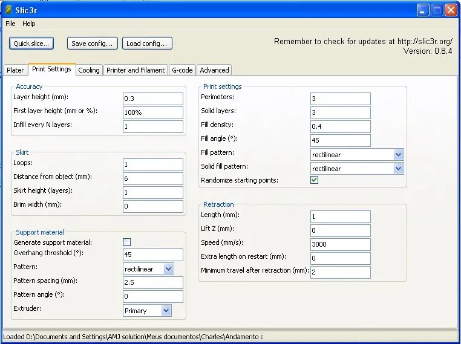Minimize the Slic3r window
Screen dimensions: 461x344
(423, 10)
